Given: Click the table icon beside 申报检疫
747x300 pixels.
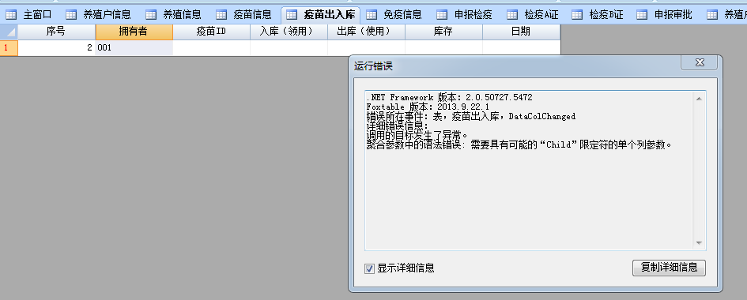Looking at the screenshot, I should pyautogui.click(x=442, y=15).
